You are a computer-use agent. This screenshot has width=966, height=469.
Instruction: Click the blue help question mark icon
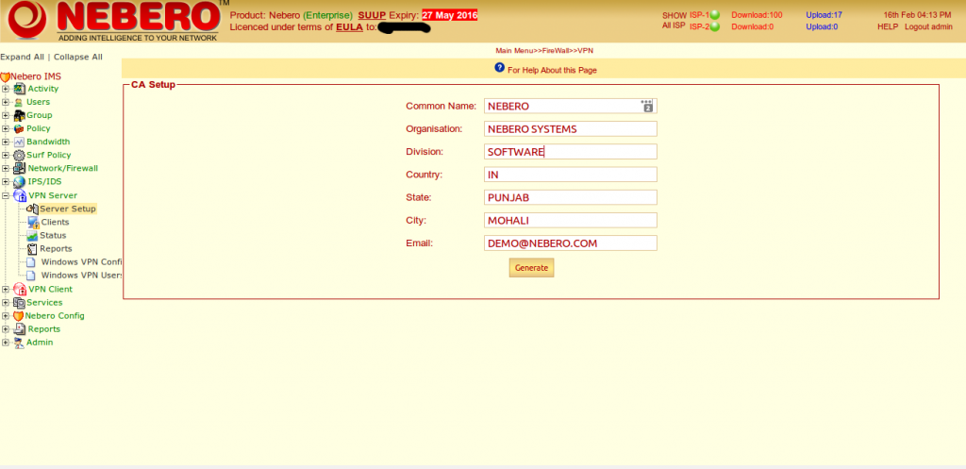(x=500, y=69)
